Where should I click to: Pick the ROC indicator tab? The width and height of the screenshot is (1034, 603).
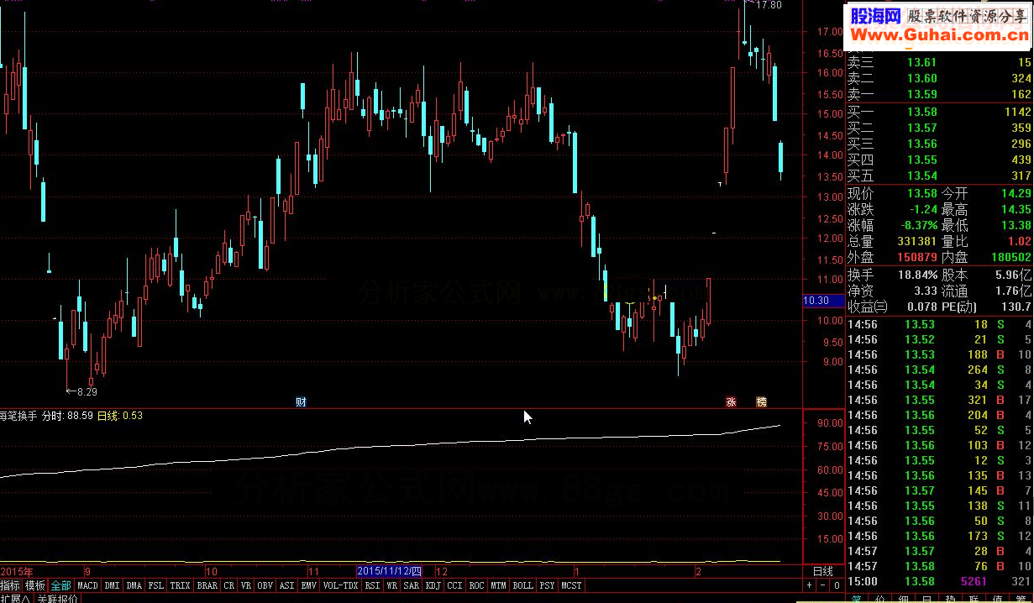tap(477, 585)
